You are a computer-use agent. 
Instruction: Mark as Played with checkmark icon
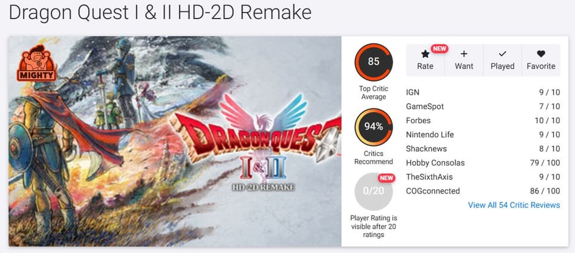[x=502, y=54]
